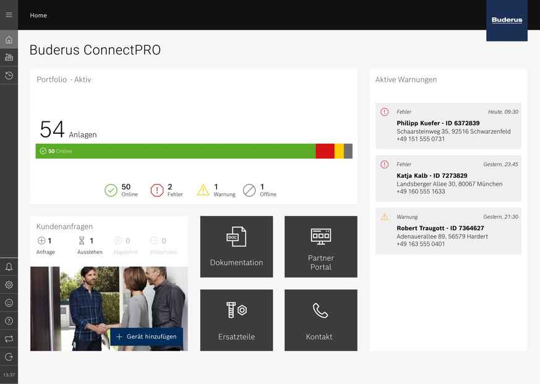Click the logout icon in sidebar

[9, 357]
